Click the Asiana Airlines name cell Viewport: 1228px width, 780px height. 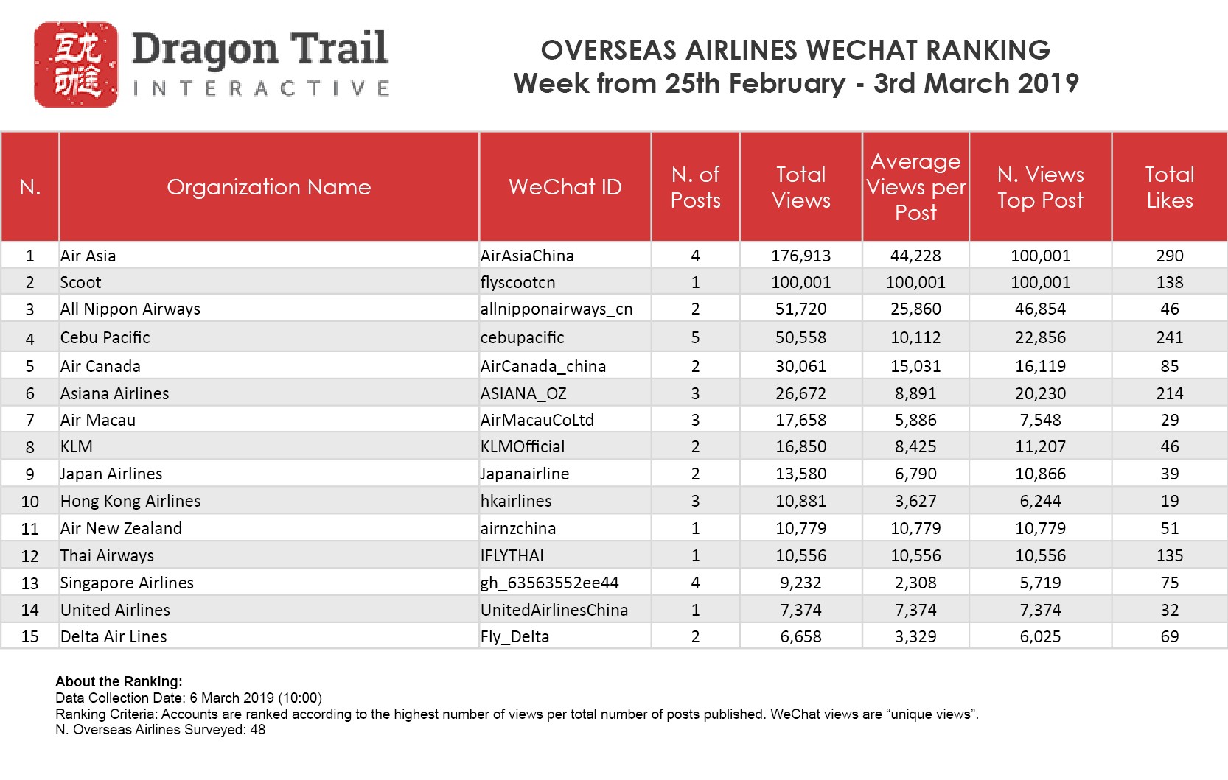coord(115,393)
